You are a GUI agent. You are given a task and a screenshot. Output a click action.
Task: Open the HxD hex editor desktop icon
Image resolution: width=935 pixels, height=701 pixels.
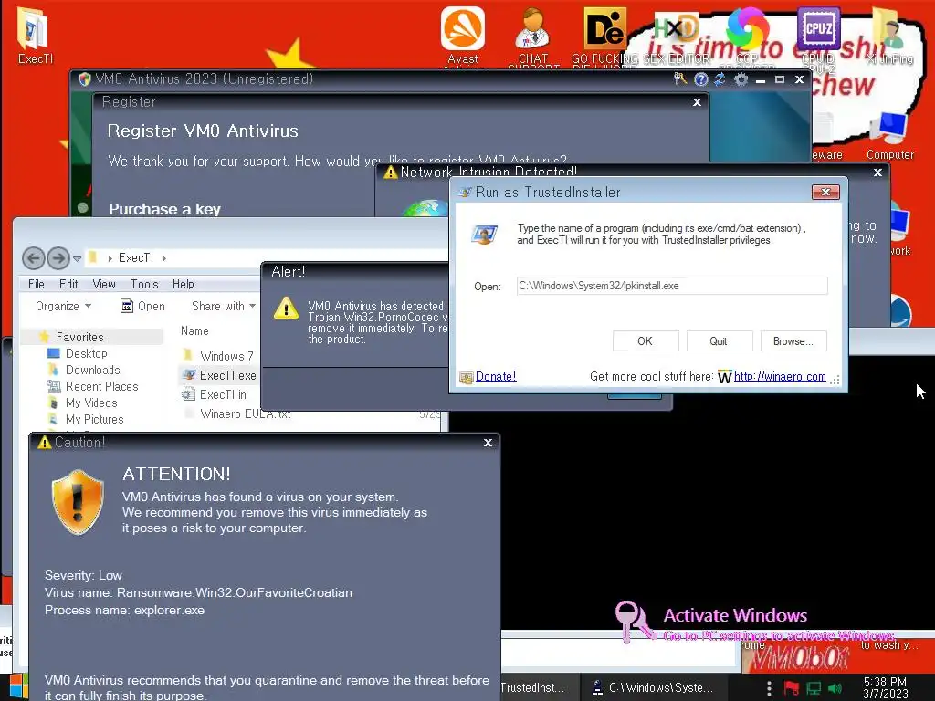677,36
